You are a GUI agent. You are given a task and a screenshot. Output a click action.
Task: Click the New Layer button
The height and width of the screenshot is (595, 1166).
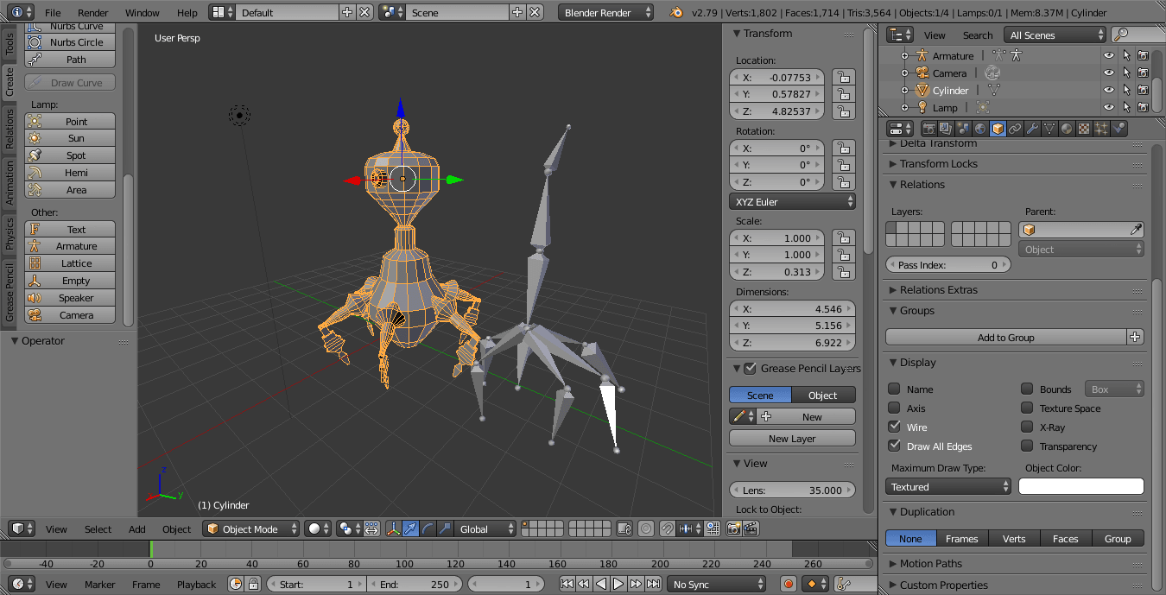[x=792, y=439]
